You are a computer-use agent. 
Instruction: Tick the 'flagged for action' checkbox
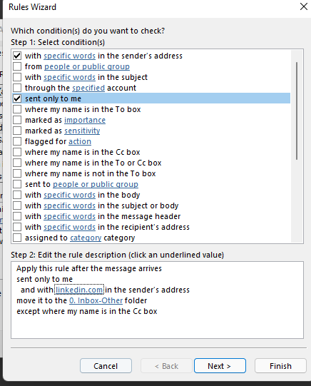pyautogui.click(x=17, y=141)
